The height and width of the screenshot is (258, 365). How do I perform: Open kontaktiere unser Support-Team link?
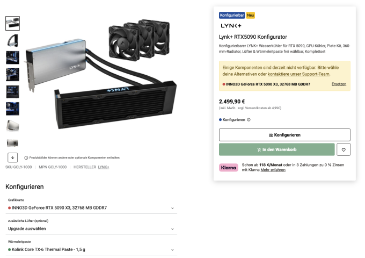(x=298, y=74)
